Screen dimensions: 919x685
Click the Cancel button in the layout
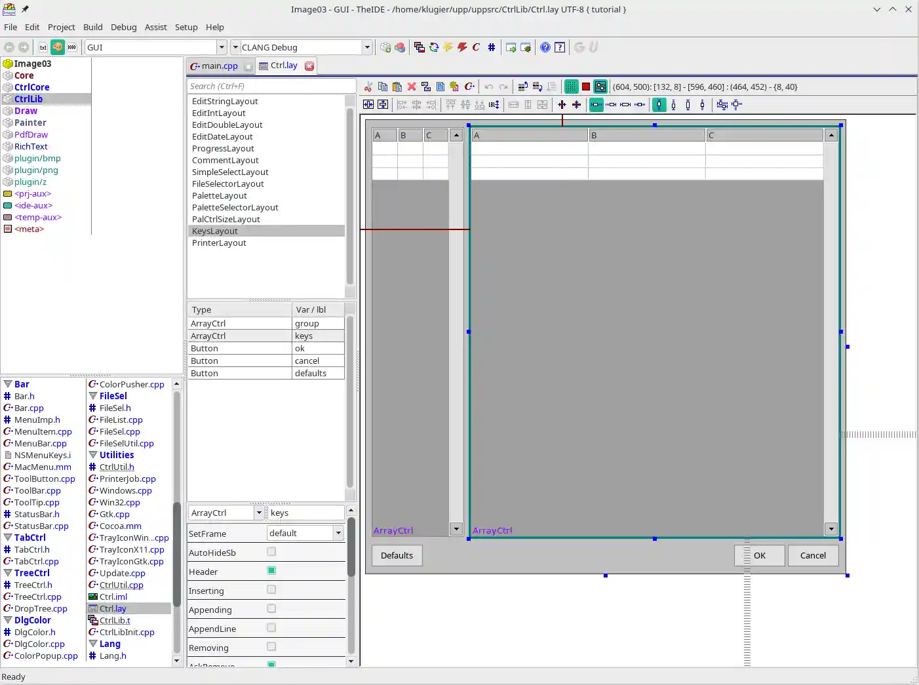813,555
